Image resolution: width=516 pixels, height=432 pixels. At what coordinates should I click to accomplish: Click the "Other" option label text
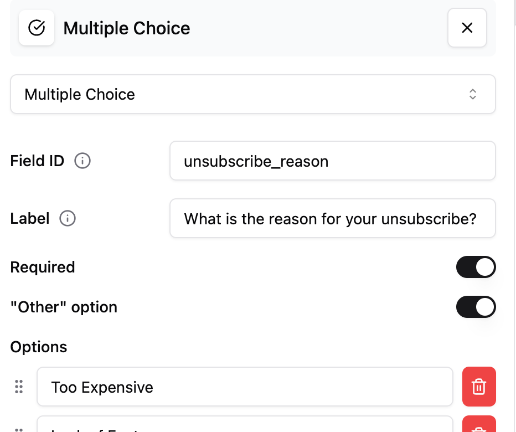click(x=64, y=307)
